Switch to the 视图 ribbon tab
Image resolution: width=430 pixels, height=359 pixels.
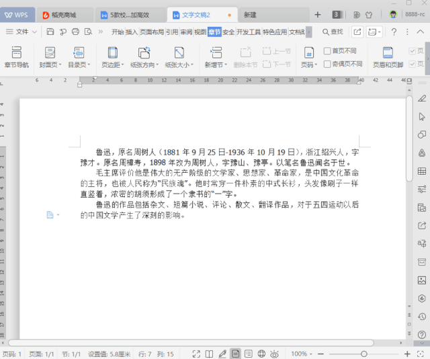tap(200, 32)
